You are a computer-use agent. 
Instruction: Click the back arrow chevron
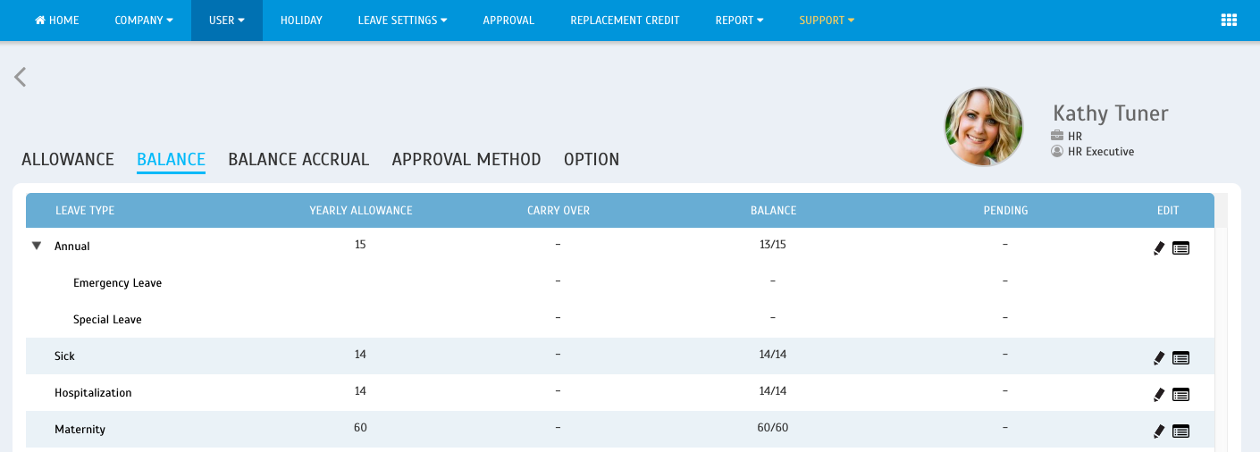click(20, 77)
